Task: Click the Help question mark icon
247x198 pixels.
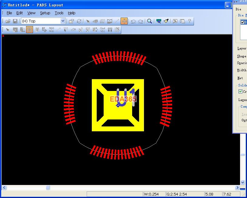Action: click(x=189, y=21)
